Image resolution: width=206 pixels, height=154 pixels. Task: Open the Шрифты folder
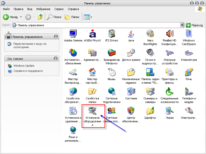pos(150,113)
